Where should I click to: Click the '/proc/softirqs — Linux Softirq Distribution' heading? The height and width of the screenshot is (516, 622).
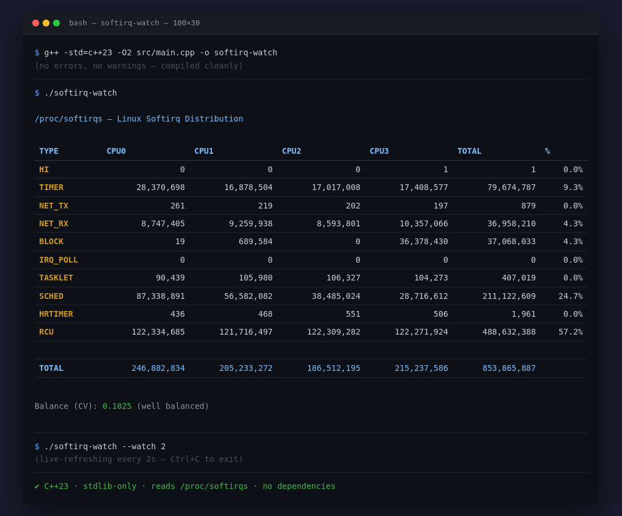click(x=139, y=119)
